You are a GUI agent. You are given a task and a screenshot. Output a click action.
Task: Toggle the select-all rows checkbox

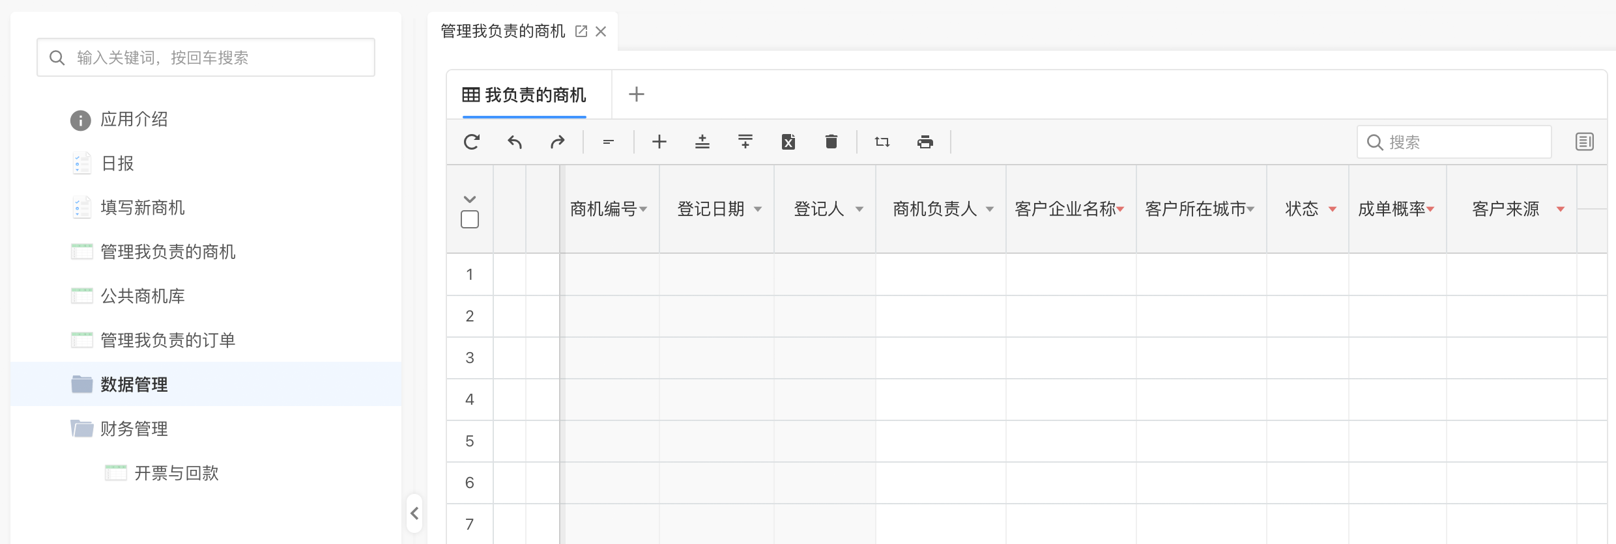pos(470,220)
